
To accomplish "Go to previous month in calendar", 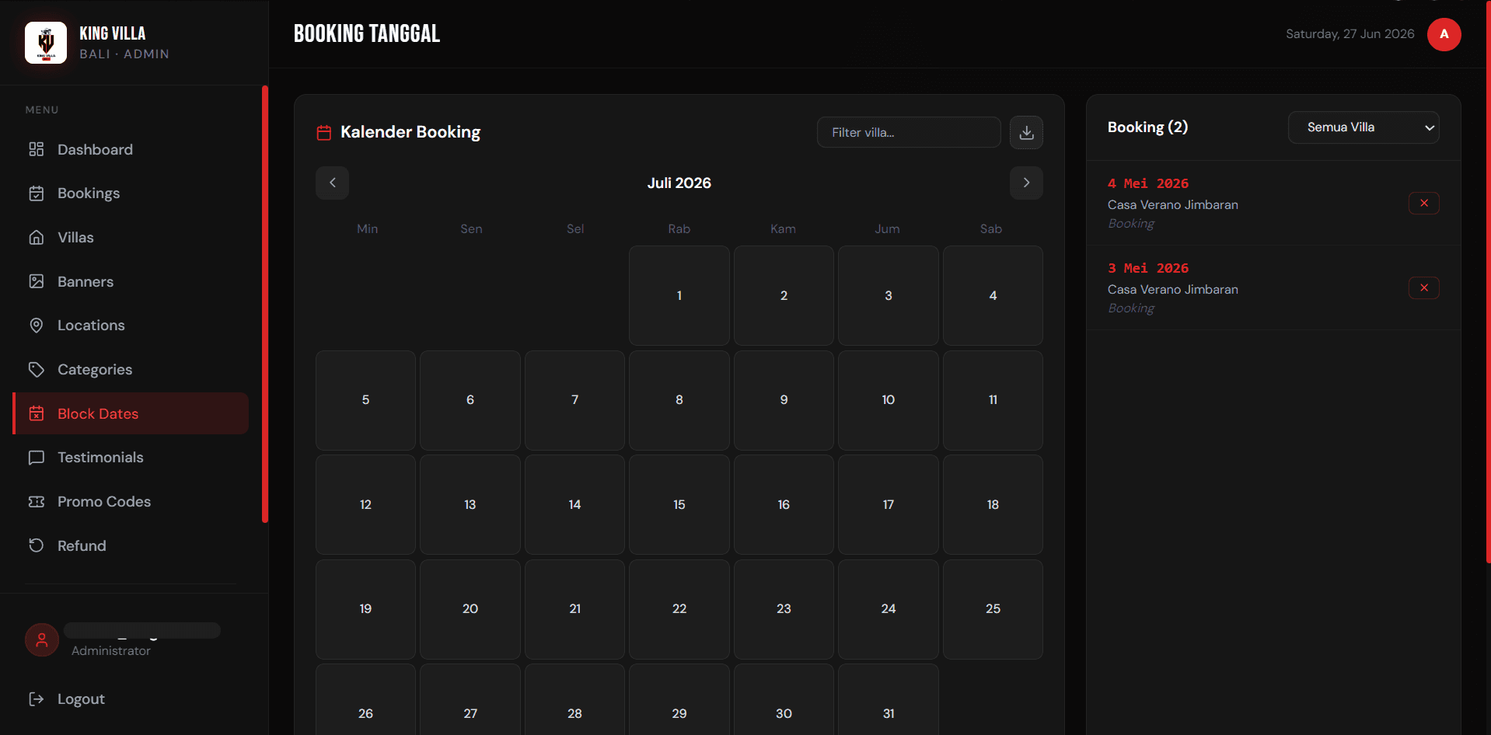I will (332, 183).
